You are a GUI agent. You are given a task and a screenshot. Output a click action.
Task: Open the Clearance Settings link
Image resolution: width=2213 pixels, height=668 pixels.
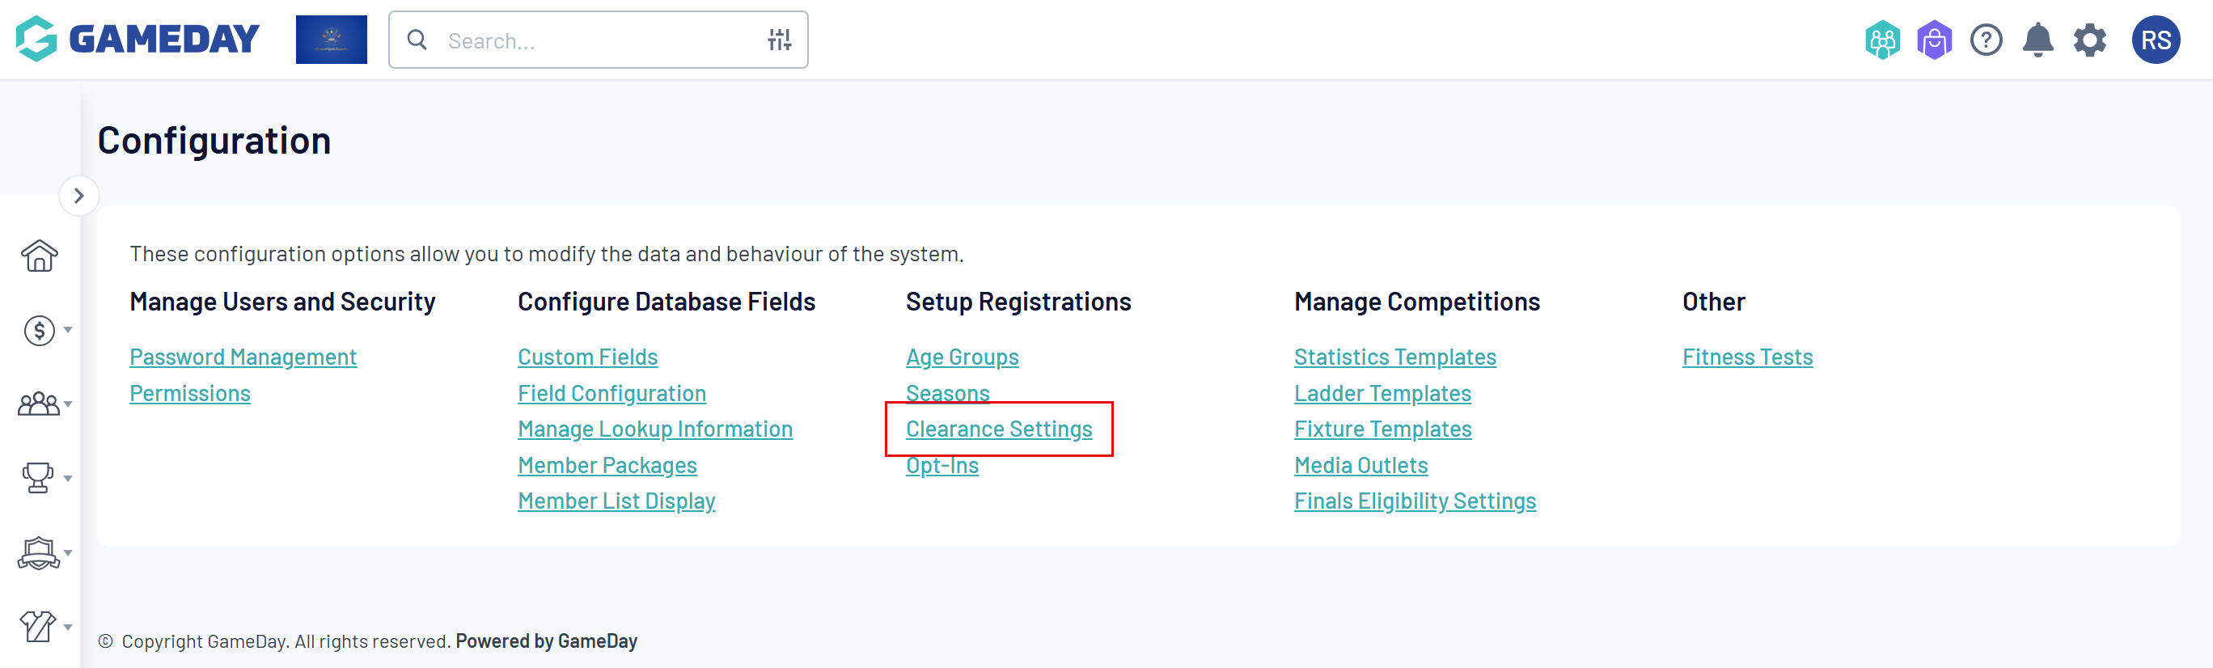point(998,429)
